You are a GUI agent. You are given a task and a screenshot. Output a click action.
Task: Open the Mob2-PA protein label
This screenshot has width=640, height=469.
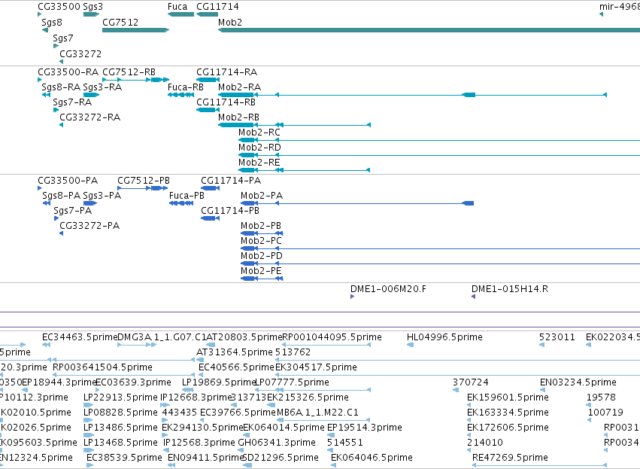262,196
